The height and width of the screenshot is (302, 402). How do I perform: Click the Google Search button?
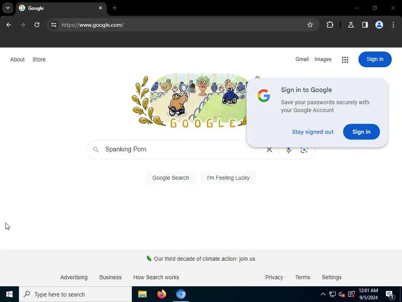point(170,178)
